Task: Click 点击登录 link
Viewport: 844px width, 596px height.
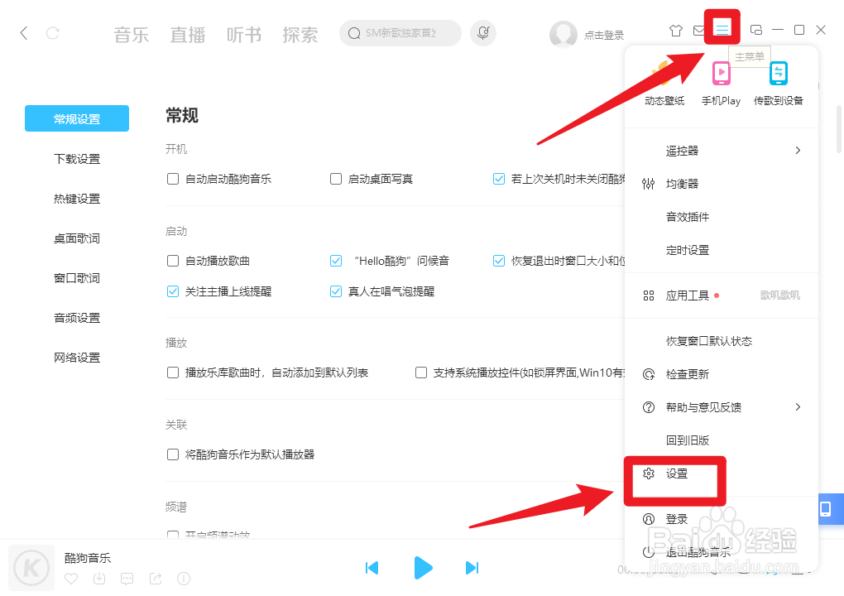Action: click(x=604, y=36)
